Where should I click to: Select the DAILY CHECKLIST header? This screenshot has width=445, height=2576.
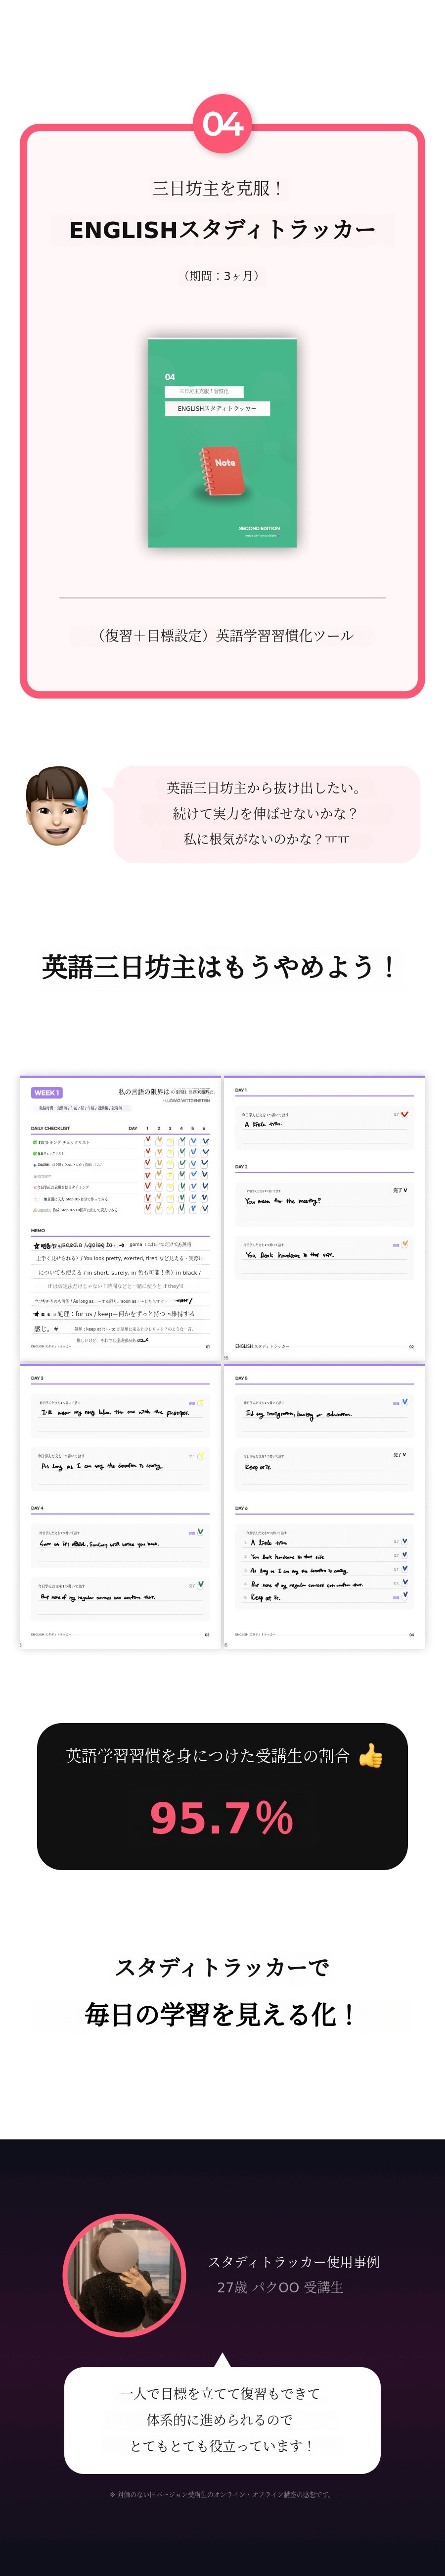[50, 1128]
